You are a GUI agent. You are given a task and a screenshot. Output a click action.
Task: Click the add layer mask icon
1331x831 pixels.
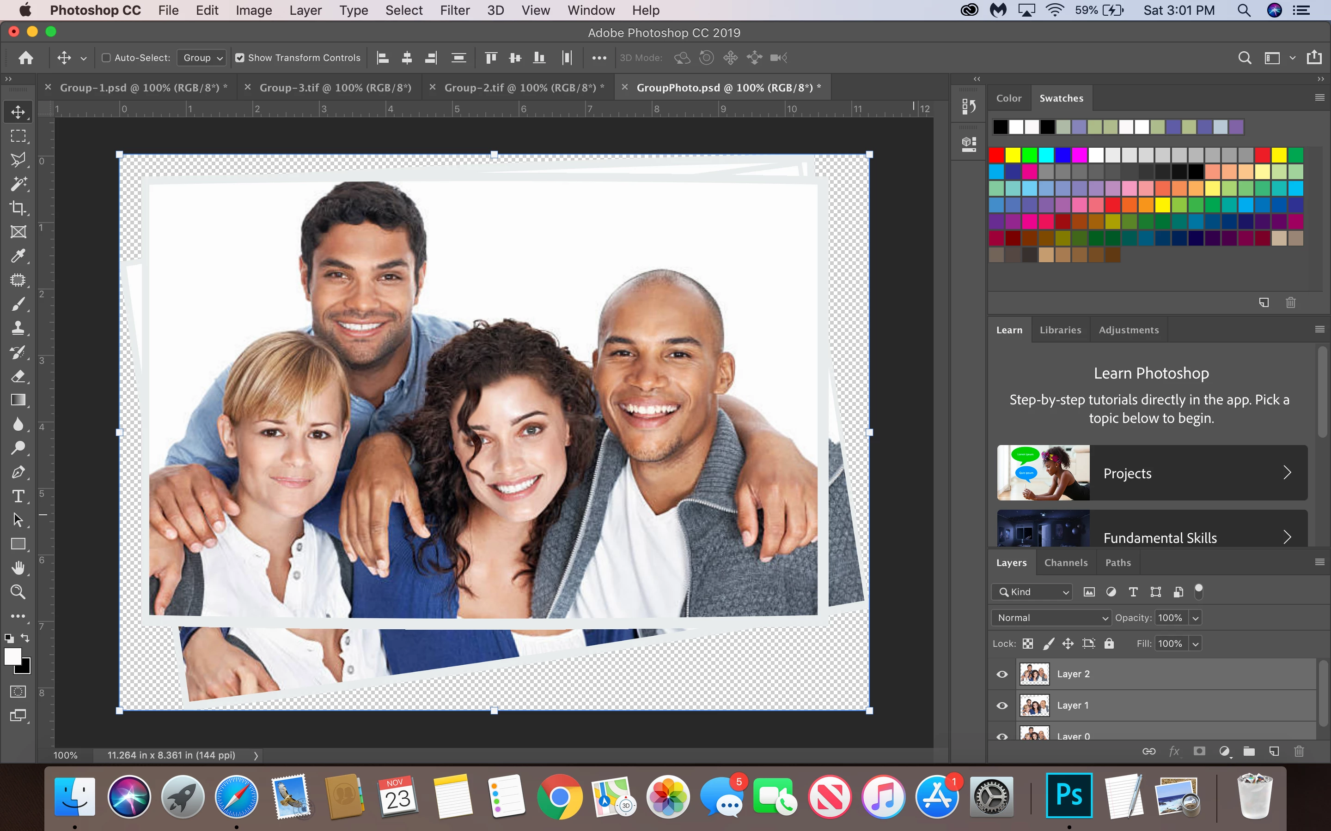point(1199,751)
